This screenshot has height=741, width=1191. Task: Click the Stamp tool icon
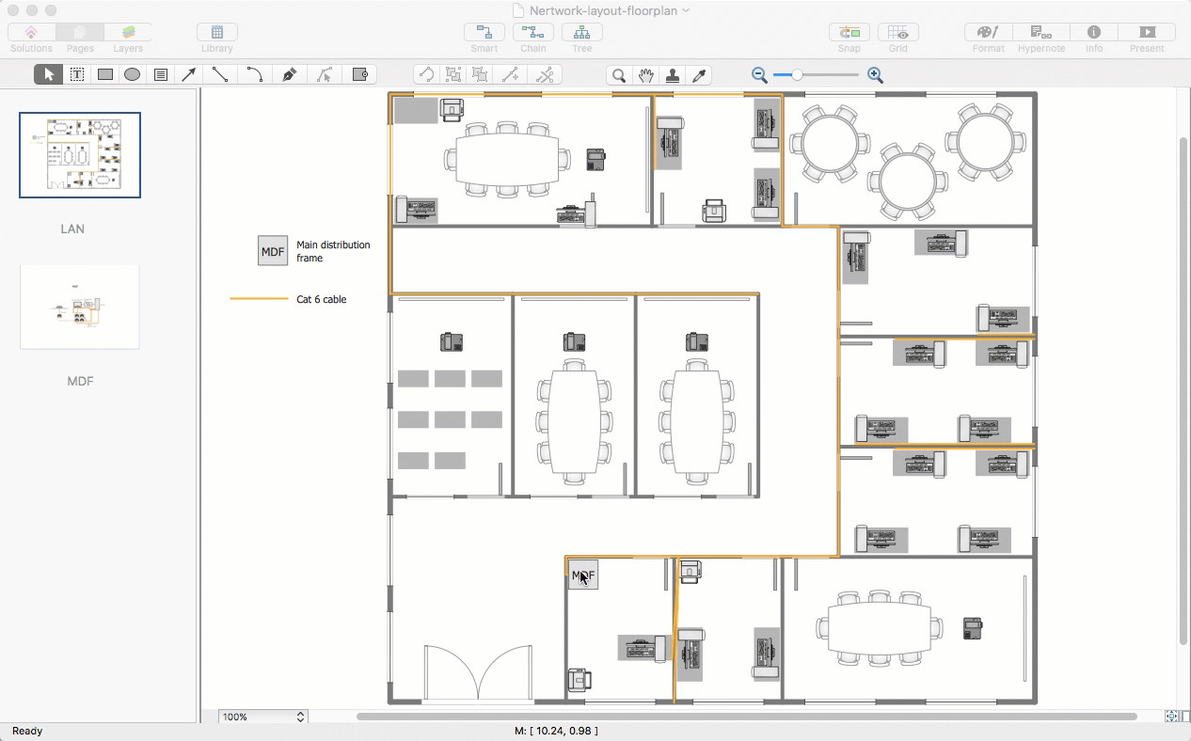point(673,76)
